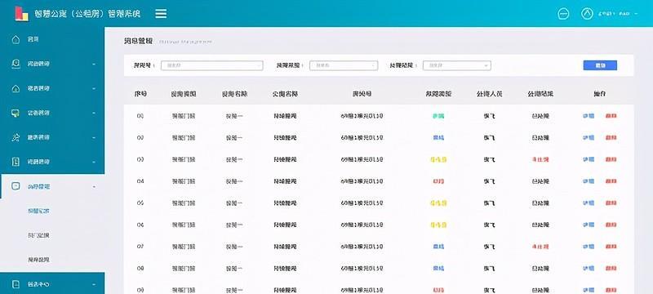Screen dimensions: 653x294
Task: Click the phone-shaped icon in sixth sidebar item
Action: pyautogui.click(x=16, y=162)
